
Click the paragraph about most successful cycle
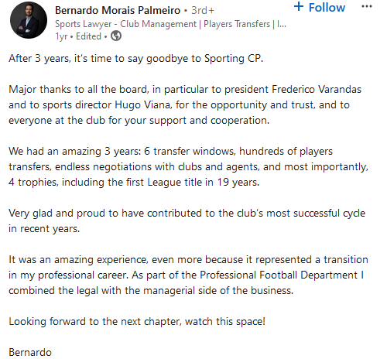pyautogui.click(x=187, y=221)
